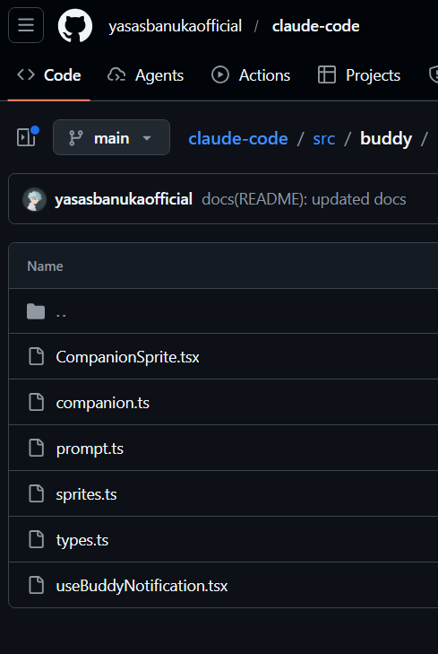Go to the Actions tab
Viewport: 438px width, 654px height.
250,75
